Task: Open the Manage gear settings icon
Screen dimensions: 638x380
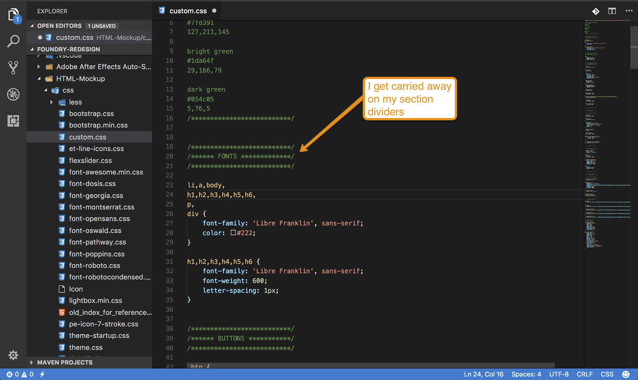Action: point(13,355)
